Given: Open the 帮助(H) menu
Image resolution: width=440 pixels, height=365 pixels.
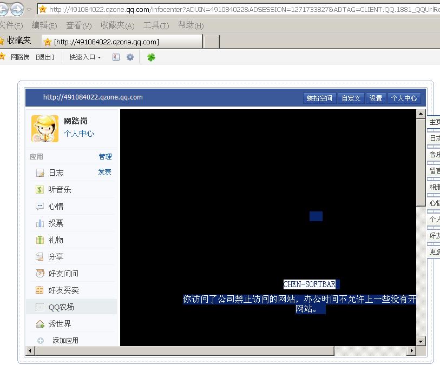Looking at the screenshot, I should coord(191,25).
